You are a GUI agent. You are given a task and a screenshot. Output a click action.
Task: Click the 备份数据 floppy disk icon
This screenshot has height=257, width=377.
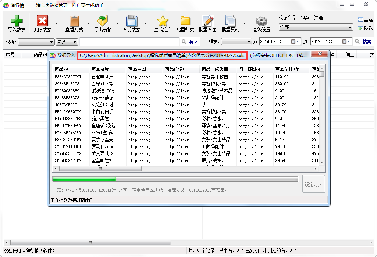tap(131, 21)
